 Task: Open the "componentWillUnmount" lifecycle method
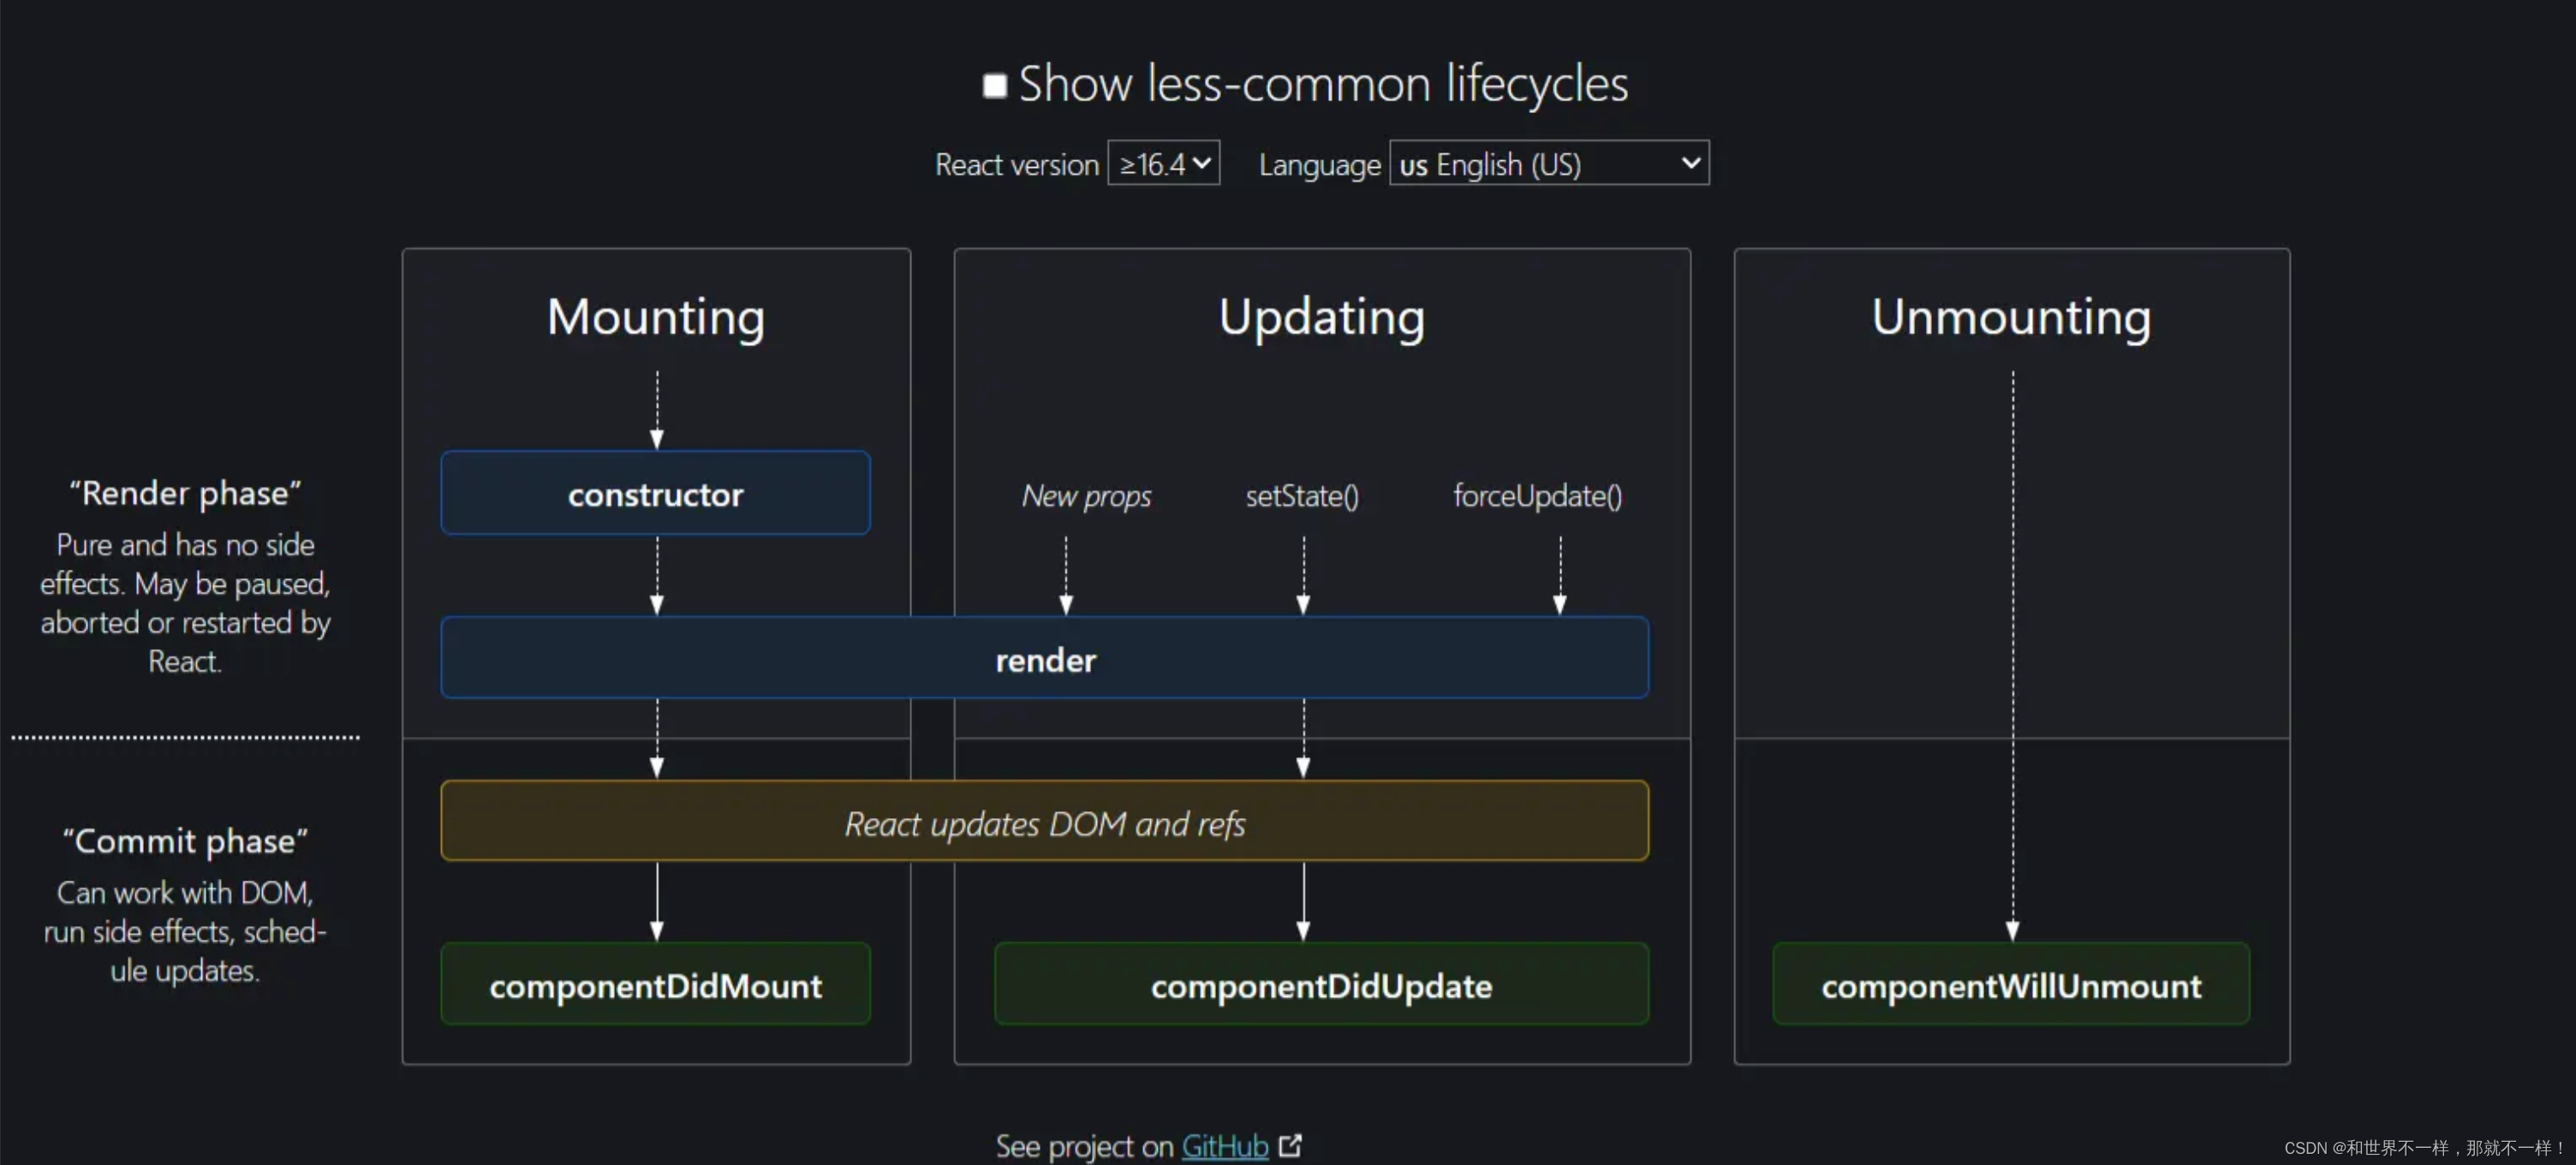(2011, 985)
